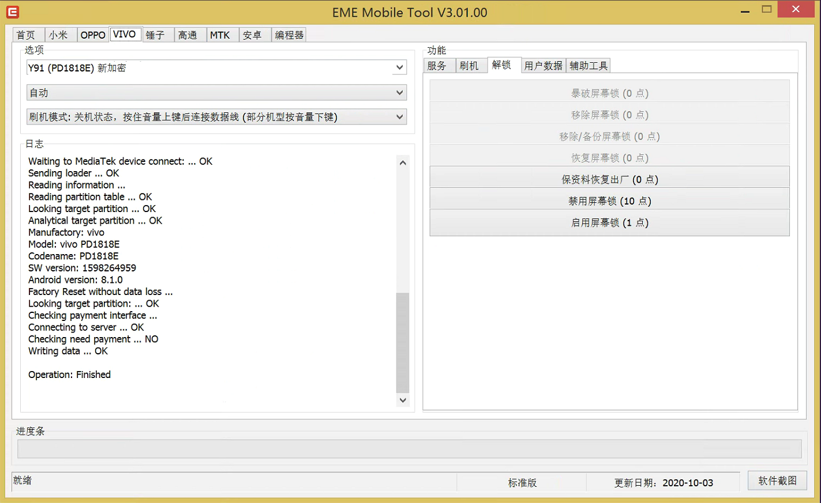
Task: Click the EME app logo icon
Action: point(12,12)
